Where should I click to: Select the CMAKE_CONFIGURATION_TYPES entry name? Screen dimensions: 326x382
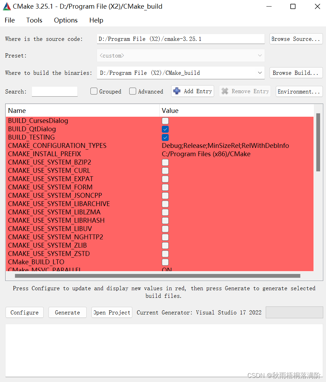click(x=57, y=146)
